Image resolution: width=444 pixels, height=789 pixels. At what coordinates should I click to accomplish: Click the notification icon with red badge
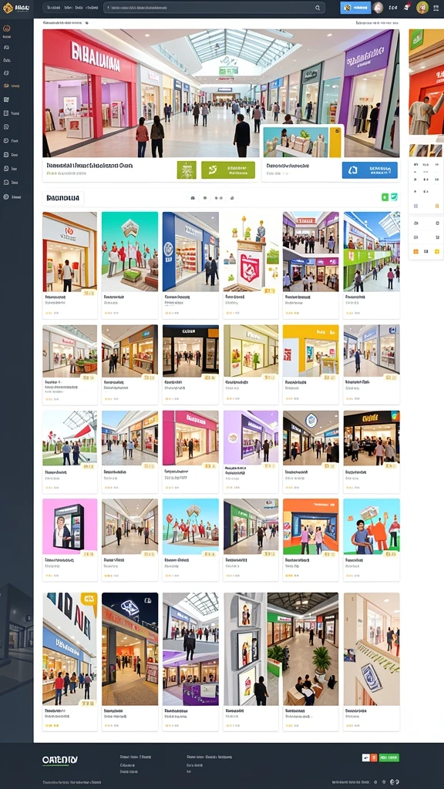[407, 7]
